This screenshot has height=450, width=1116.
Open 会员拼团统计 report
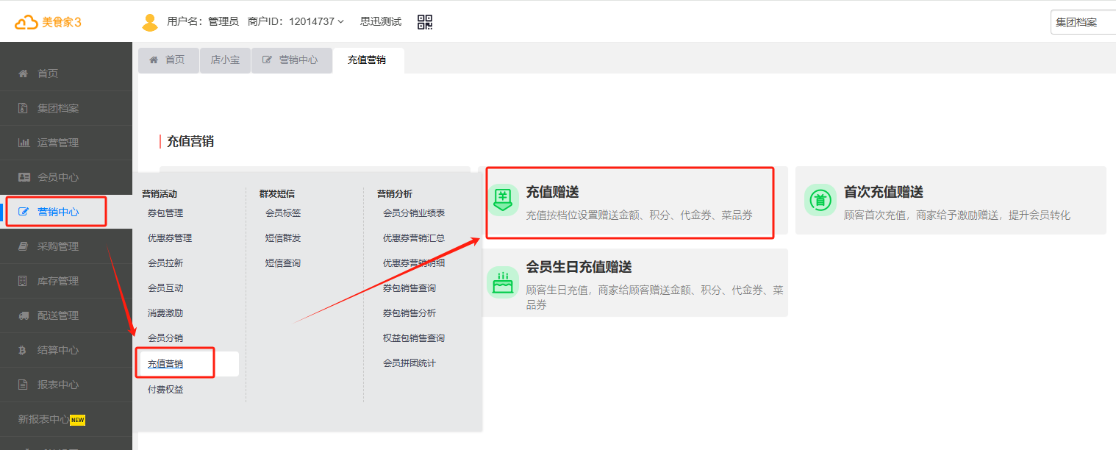pyautogui.click(x=409, y=363)
